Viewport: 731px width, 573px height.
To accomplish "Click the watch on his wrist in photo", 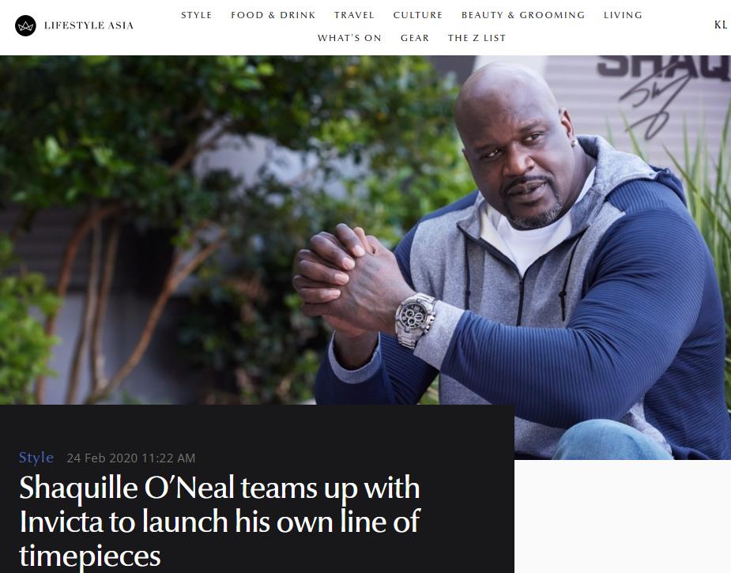I will (415, 320).
